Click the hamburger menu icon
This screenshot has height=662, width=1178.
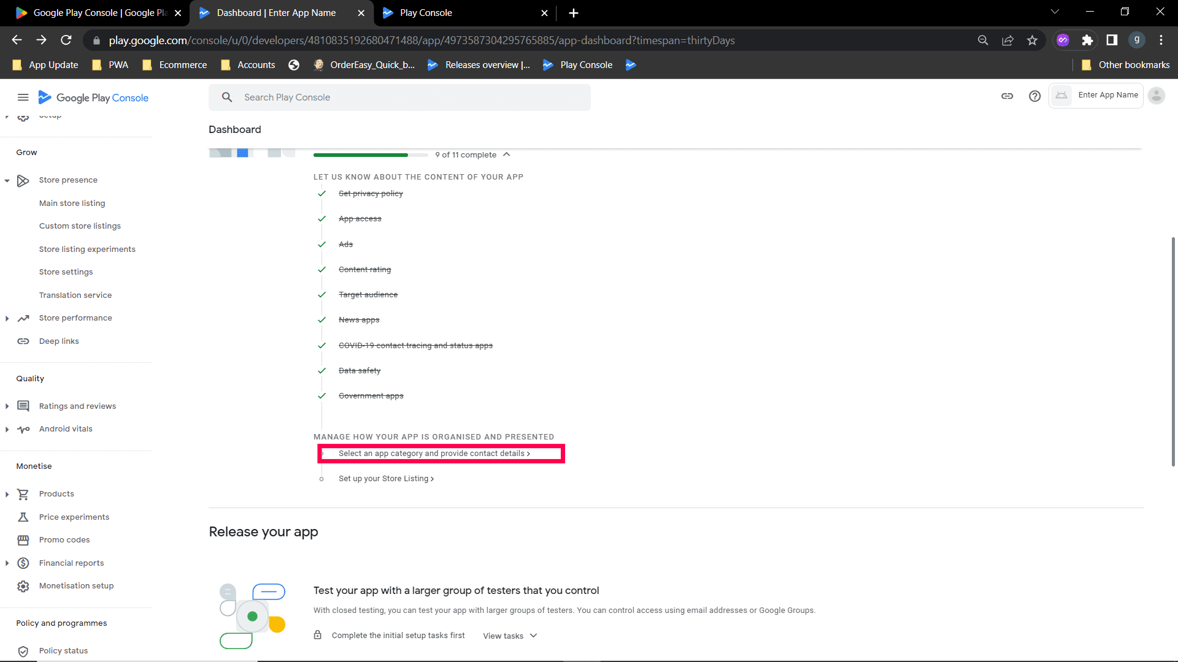tap(23, 97)
